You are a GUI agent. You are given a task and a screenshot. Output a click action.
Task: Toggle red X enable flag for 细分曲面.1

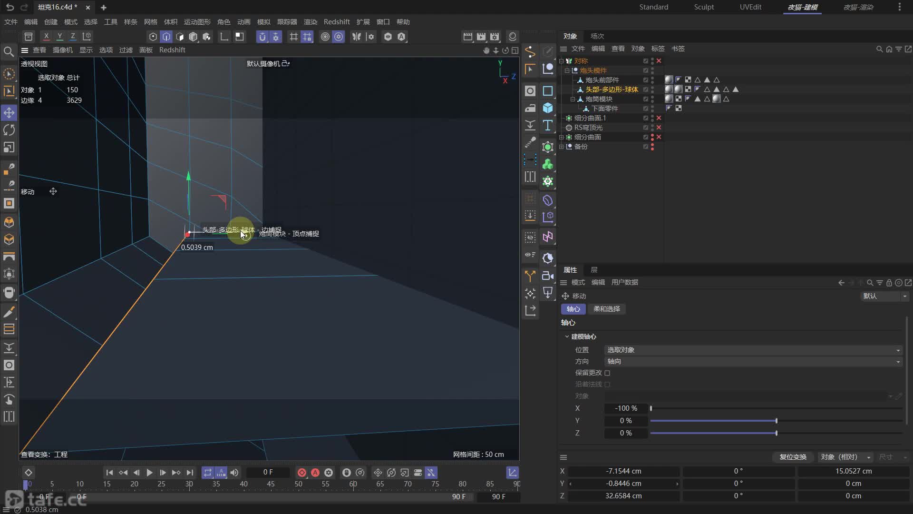pyautogui.click(x=659, y=118)
